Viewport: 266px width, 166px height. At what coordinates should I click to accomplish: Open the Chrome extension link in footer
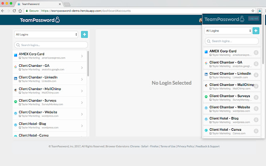(x=135, y=146)
